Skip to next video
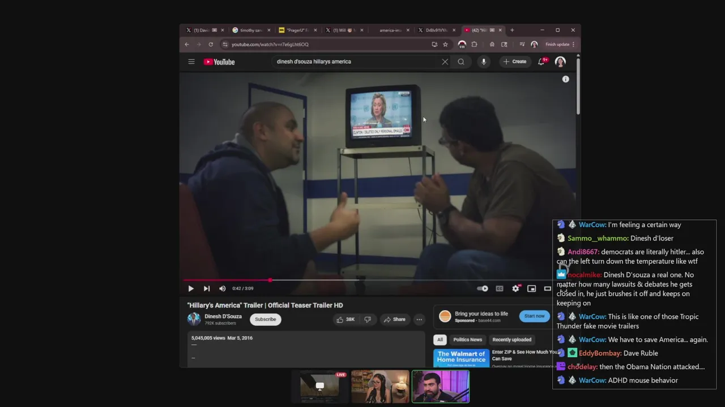Image resolution: width=725 pixels, height=407 pixels. click(x=207, y=288)
